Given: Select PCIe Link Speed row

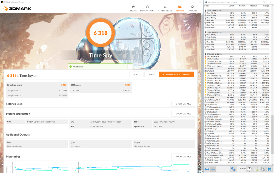Looking at the screenshot, I should pos(237,163).
